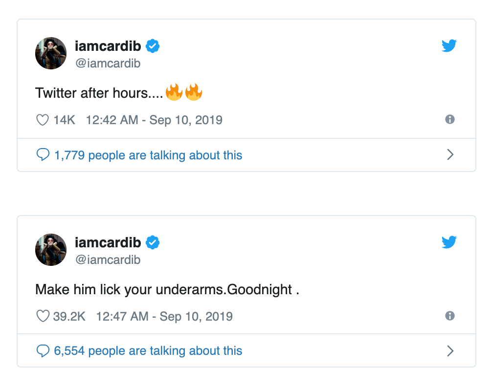Open '1,779 people are talking about this' link

(148, 155)
